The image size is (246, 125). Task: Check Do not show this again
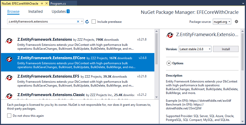coord(9,116)
